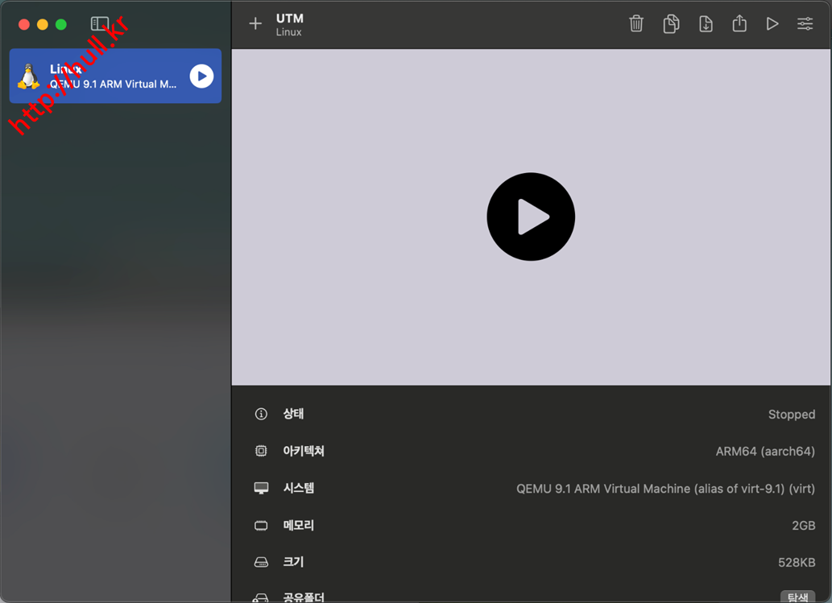Click the CPU chip icon beside 아키텍처
The image size is (832, 603).
(x=261, y=451)
